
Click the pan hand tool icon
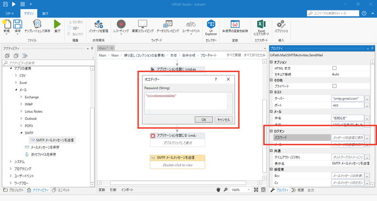click(218, 190)
